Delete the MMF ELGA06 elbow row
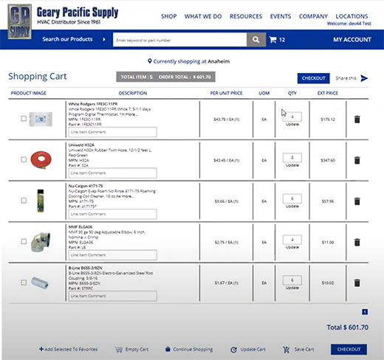The image size is (384, 360). click(x=357, y=242)
